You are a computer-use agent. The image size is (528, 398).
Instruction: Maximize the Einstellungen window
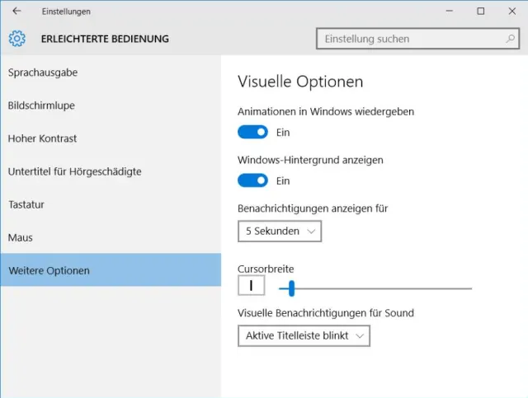[x=481, y=12]
